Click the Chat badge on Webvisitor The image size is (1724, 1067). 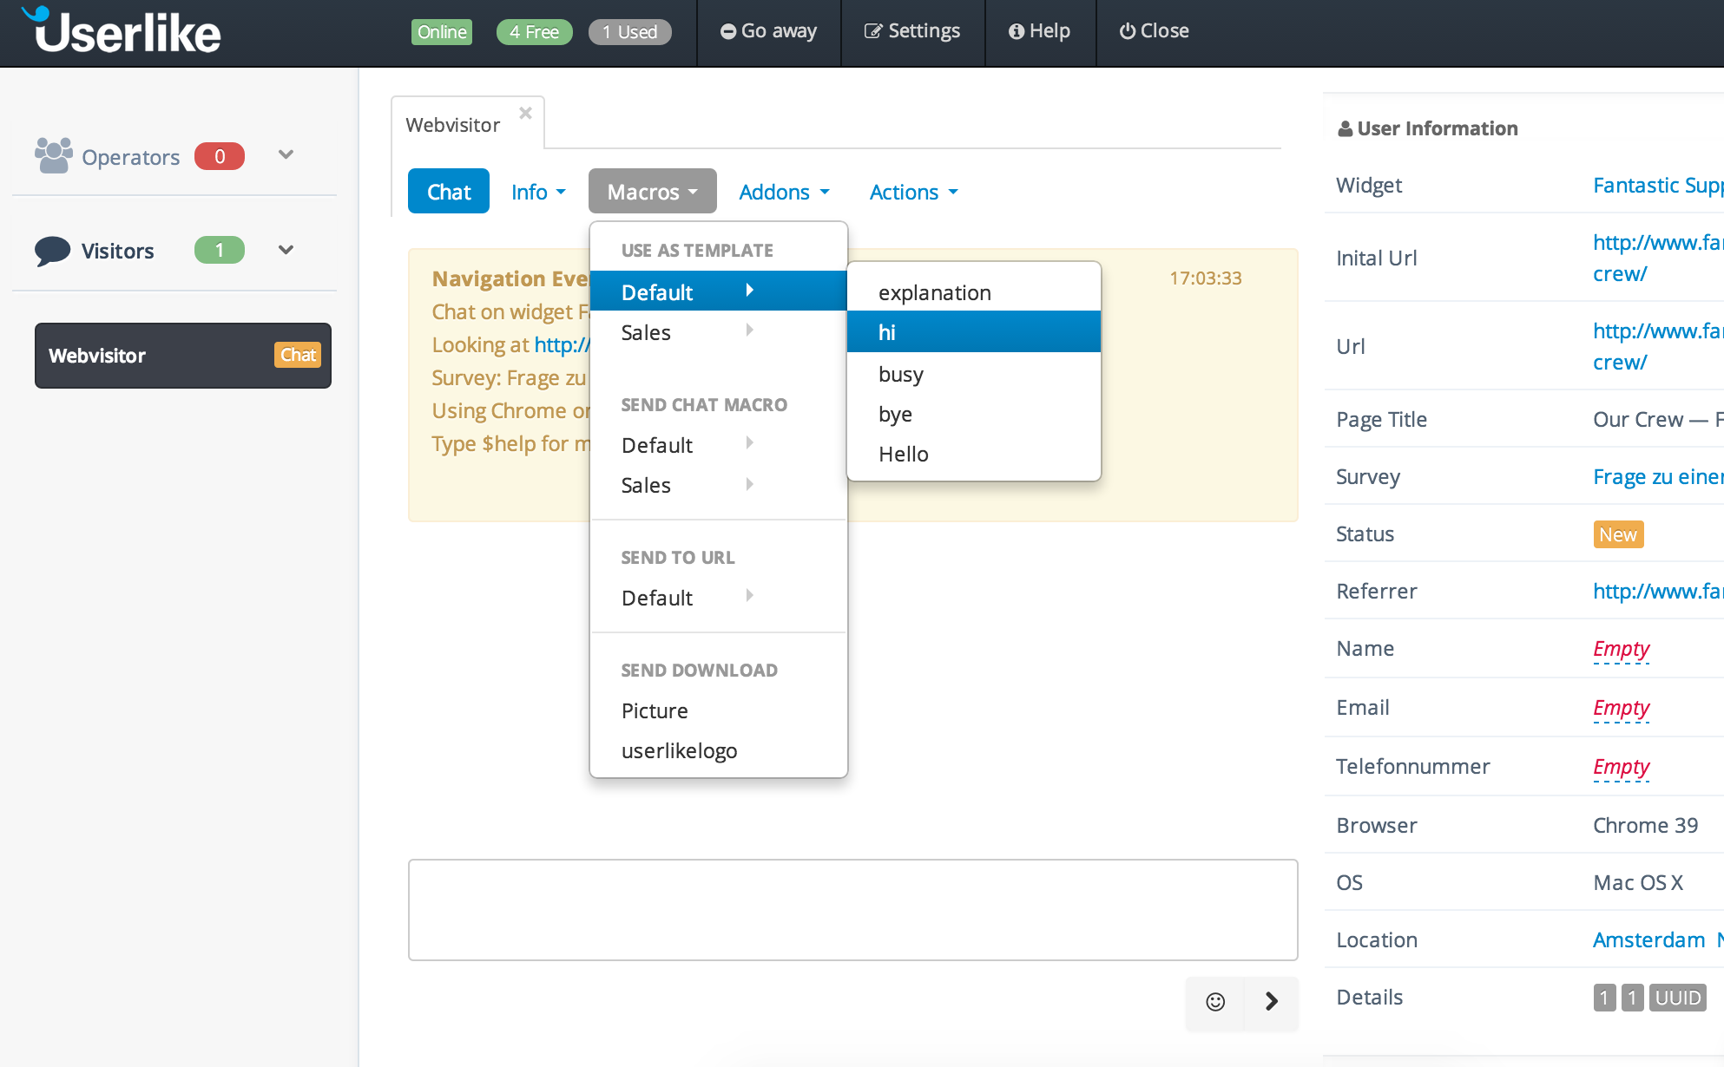(x=298, y=355)
